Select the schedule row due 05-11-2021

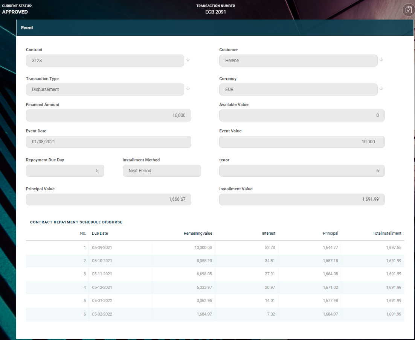click(215, 274)
